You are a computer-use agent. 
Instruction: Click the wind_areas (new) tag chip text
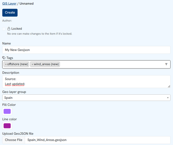[46, 64]
